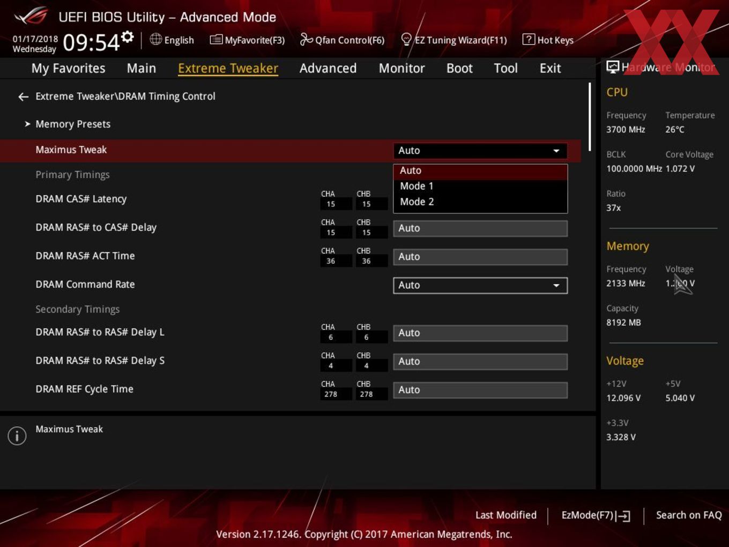
Task: Launch EZ Tuning Wizard(F11)
Action: click(x=453, y=40)
